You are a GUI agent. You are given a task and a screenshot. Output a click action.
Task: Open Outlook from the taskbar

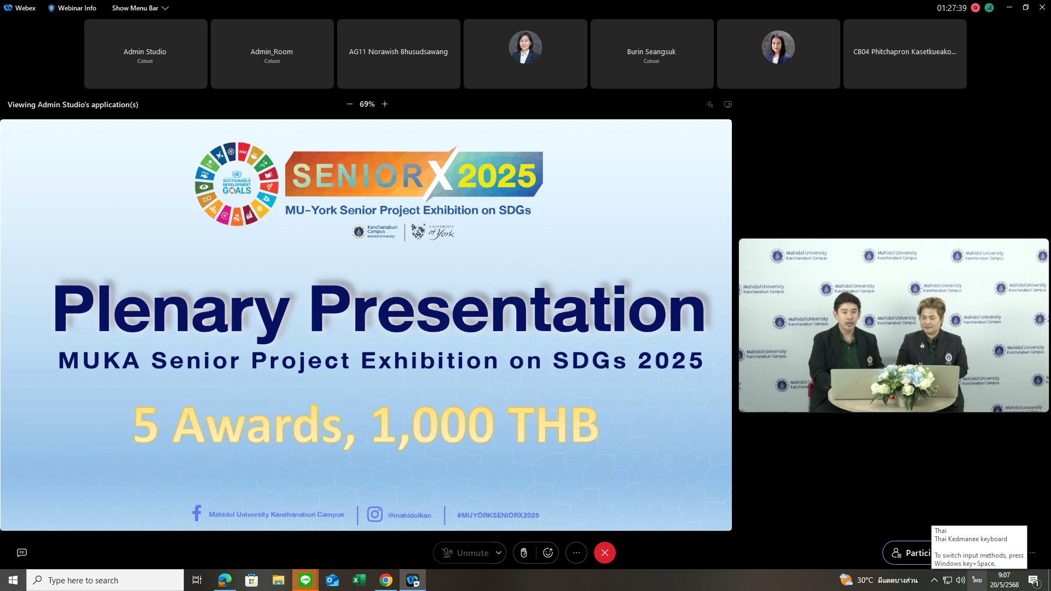(332, 580)
